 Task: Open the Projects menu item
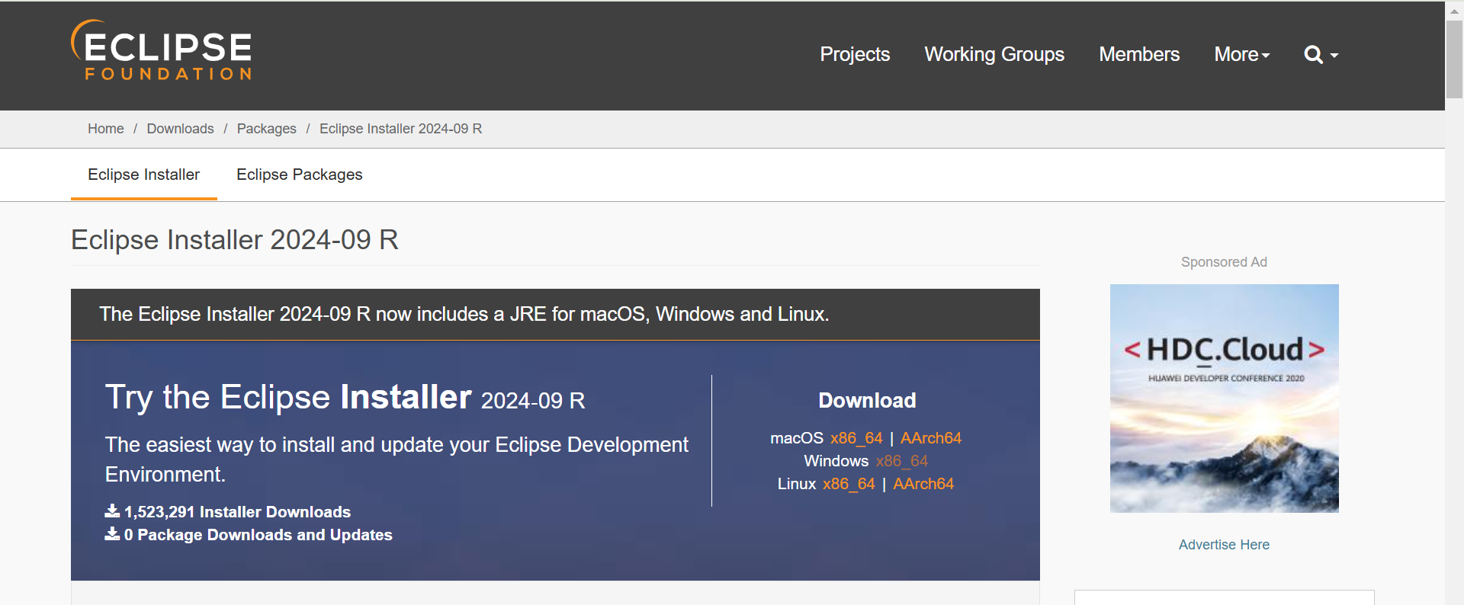pyautogui.click(x=855, y=55)
